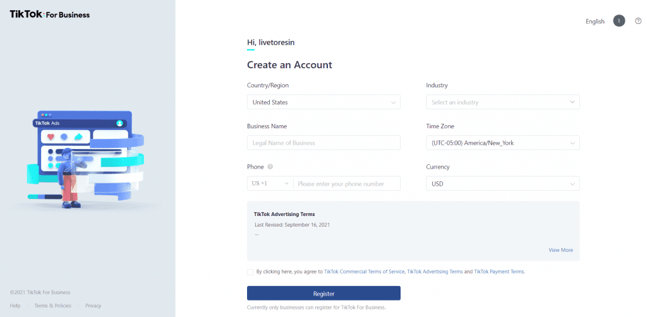
Task: Open the US +1 phone code selector
Action: pyautogui.click(x=270, y=183)
